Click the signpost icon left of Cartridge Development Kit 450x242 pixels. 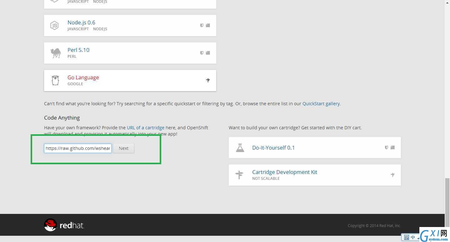pos(239,175)
